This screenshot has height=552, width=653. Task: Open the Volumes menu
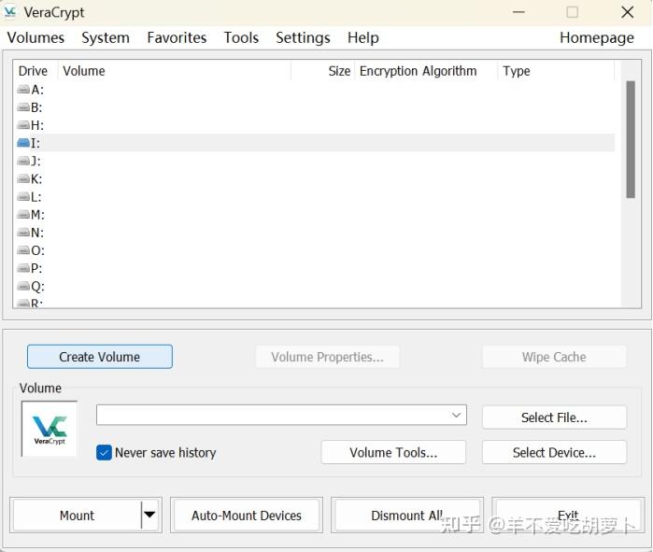click(x=35, y=38)
